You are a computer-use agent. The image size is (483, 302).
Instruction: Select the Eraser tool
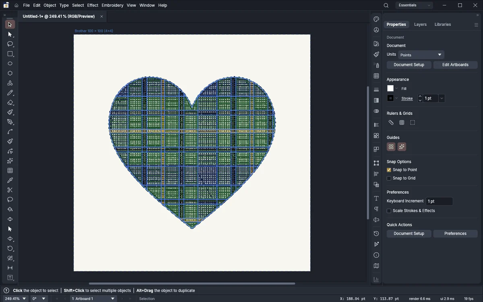[10, 103]
